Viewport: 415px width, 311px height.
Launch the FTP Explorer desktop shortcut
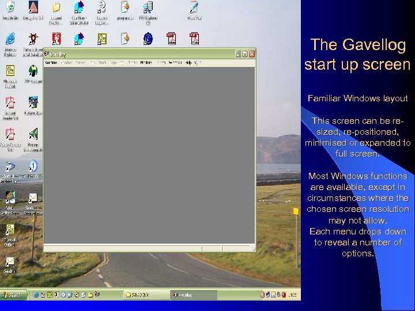pyautogui.click(x=148, y=7)
